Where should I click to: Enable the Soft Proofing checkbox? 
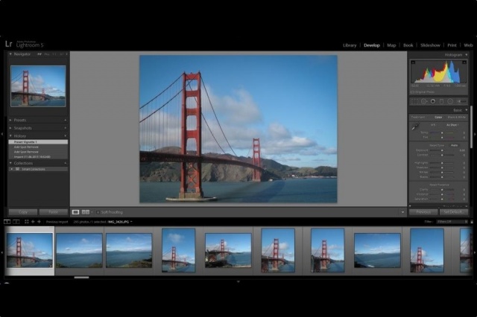pyautogui.click(x=98, y=212)
